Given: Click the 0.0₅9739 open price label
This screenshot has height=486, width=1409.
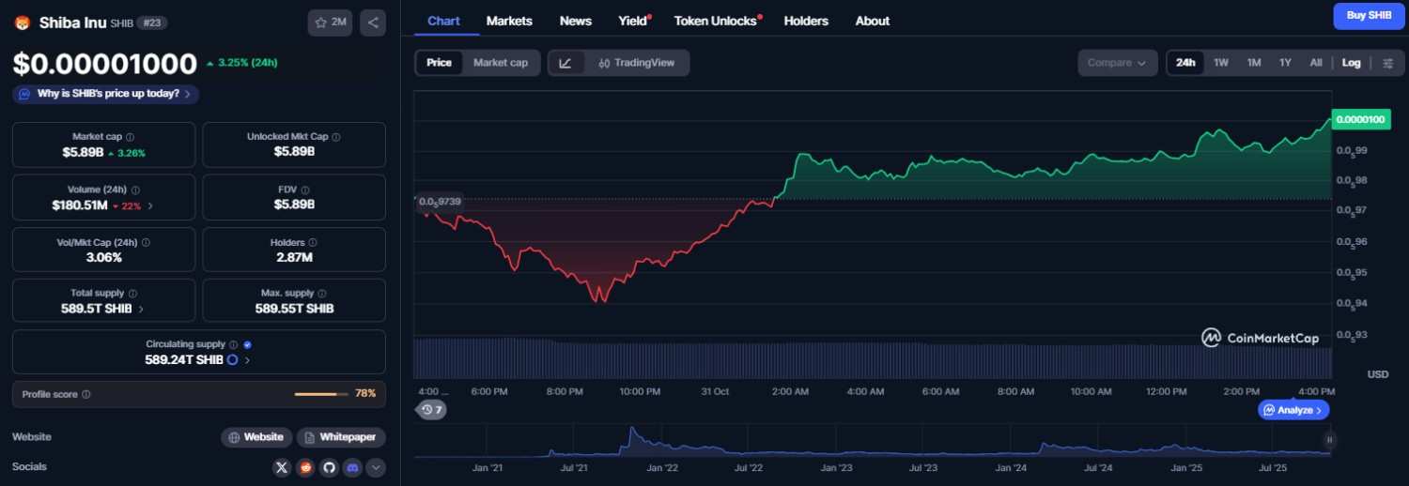Looking at the screenshot, I should point(441,201).
